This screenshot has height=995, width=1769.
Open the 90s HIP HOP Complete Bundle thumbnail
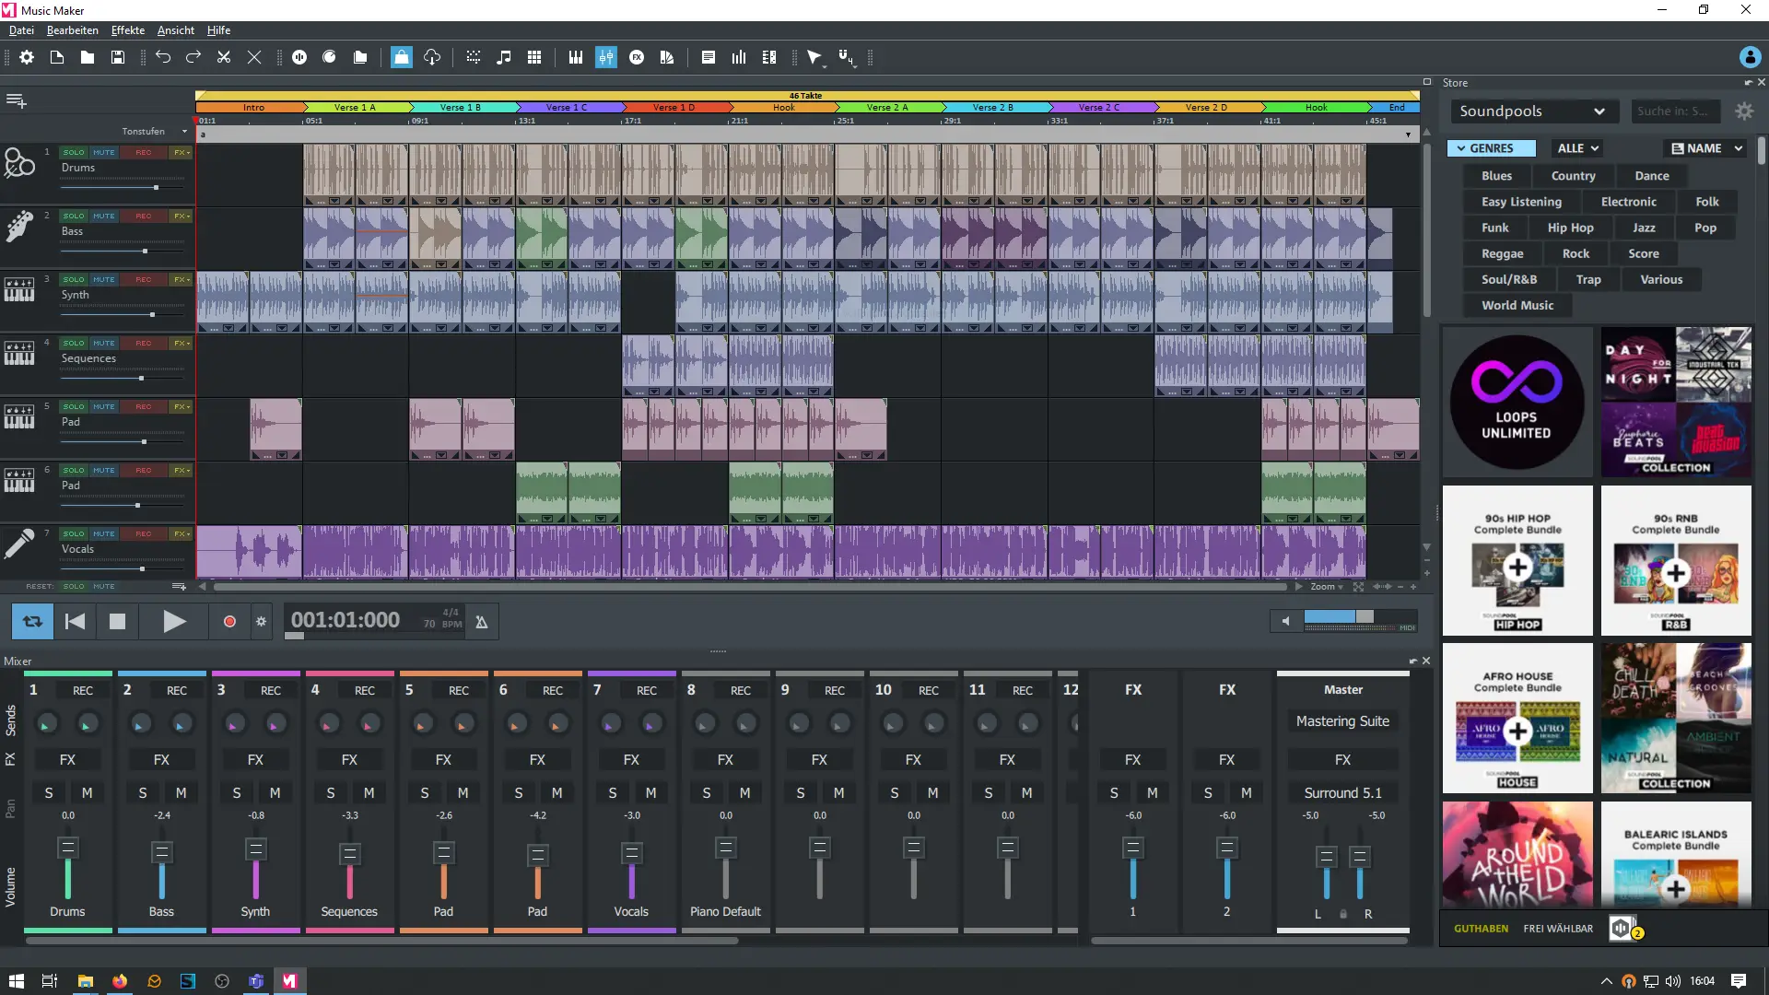click(x=1516, y=560)
